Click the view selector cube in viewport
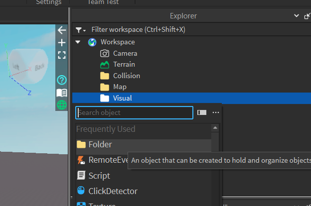Viewport: 311px width, 206px height. pyautogui.click(x=28, y=66)
